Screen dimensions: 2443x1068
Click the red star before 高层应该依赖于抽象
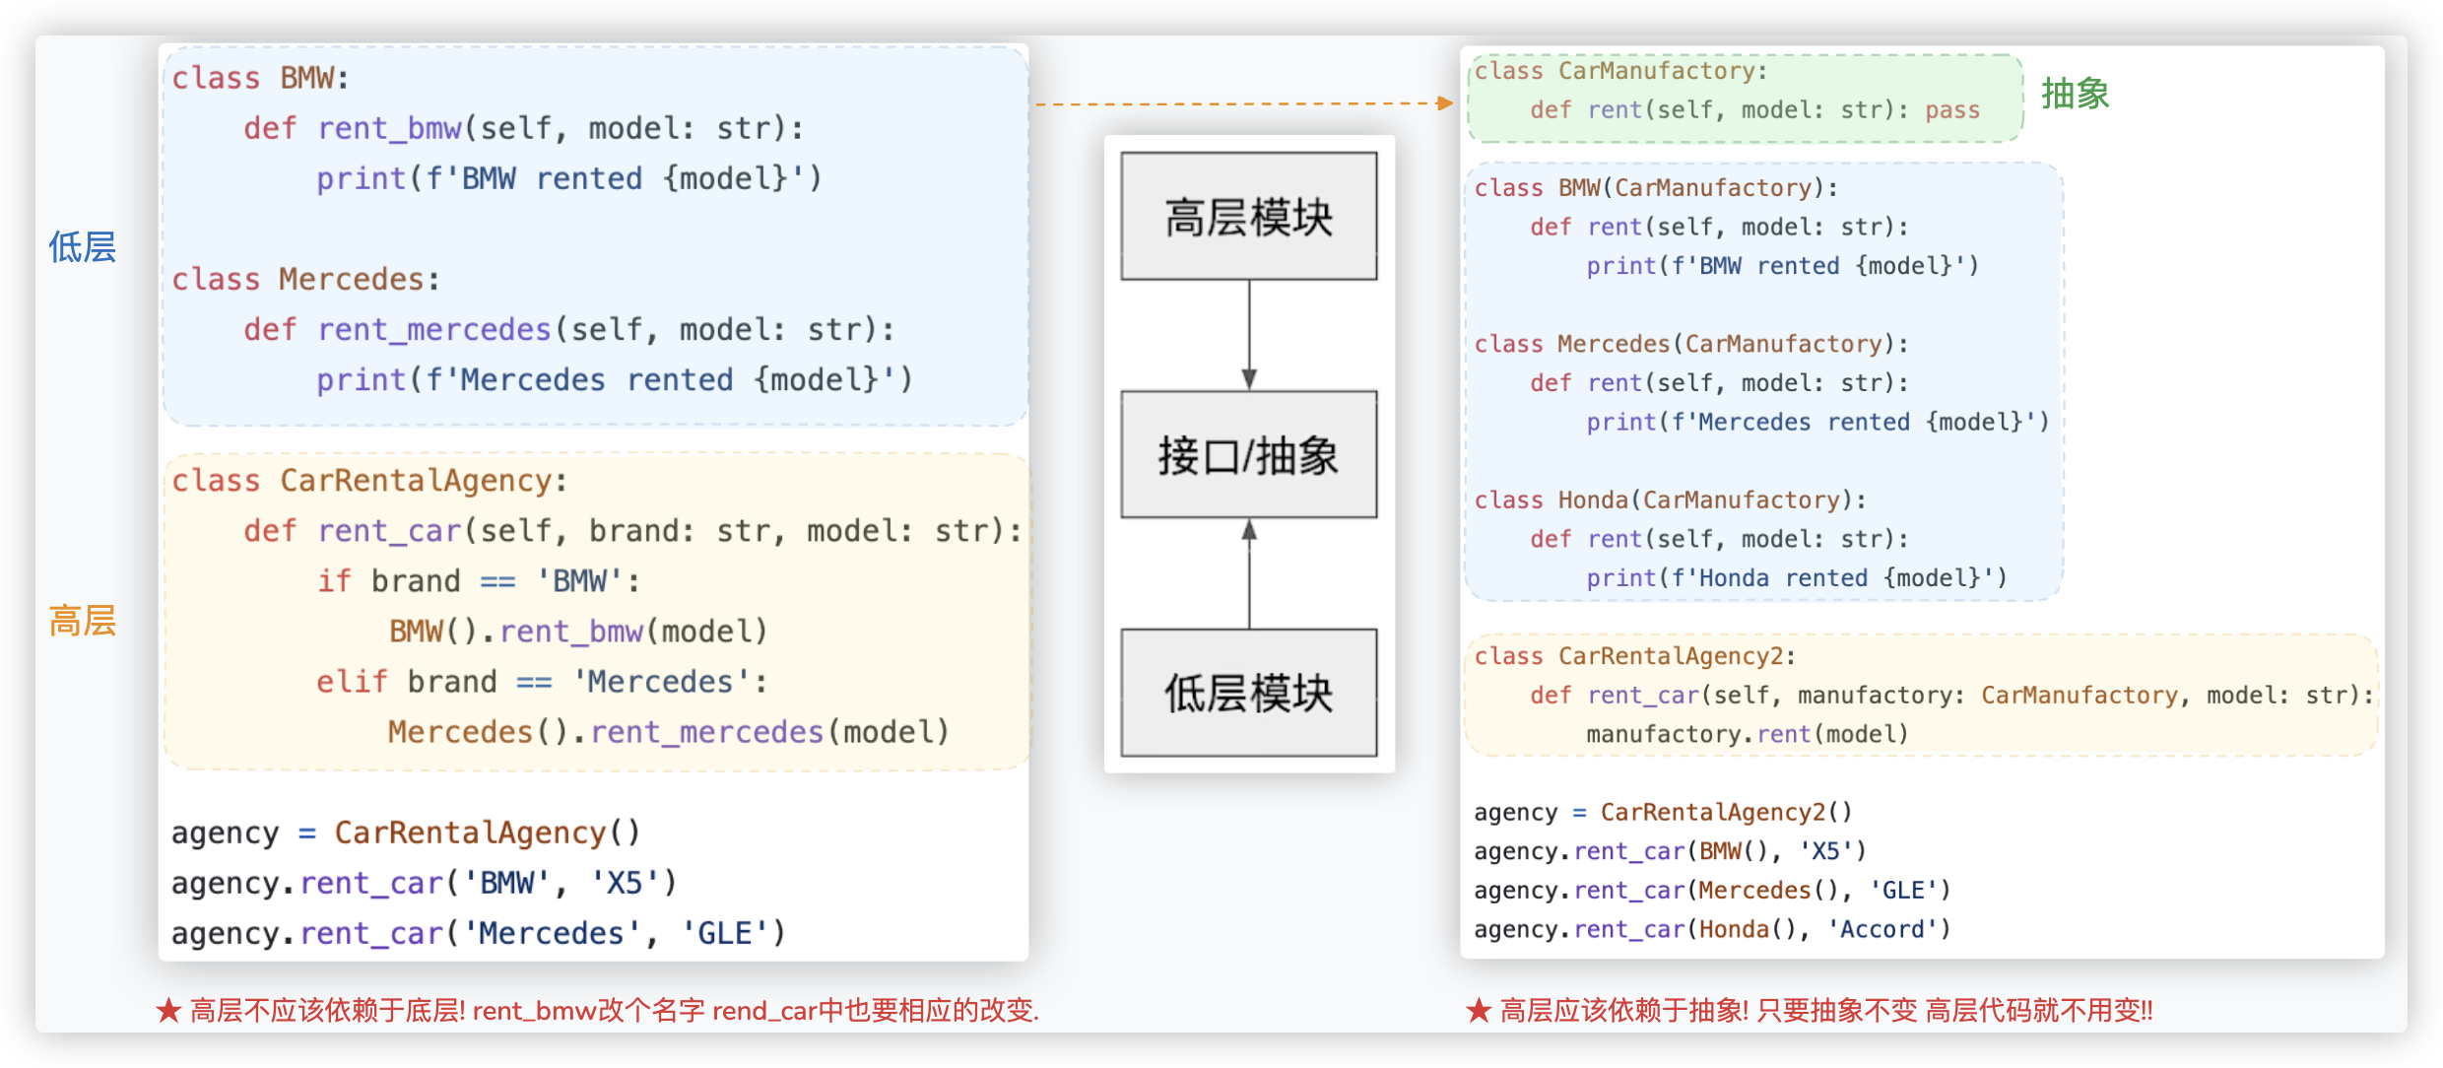(x=1478, y=1011)
